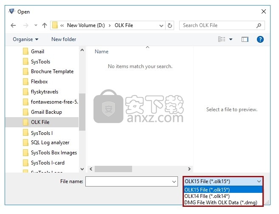Choose OLK15 File (*.olk15*) option

223,190
